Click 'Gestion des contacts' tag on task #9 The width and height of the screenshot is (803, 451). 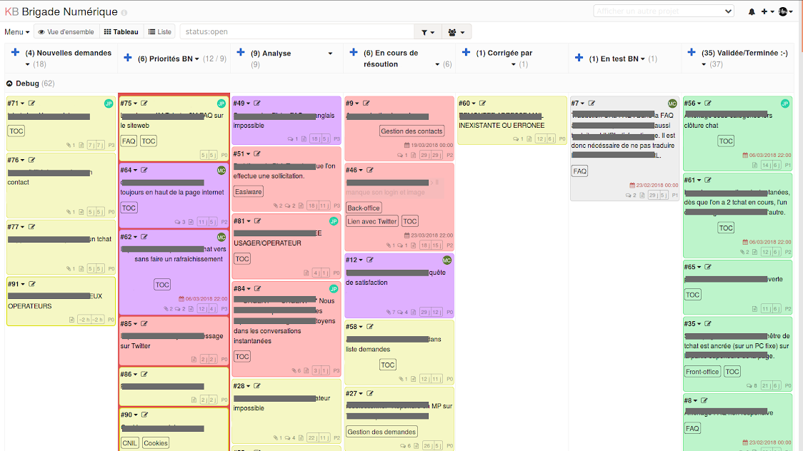[412, 131]
